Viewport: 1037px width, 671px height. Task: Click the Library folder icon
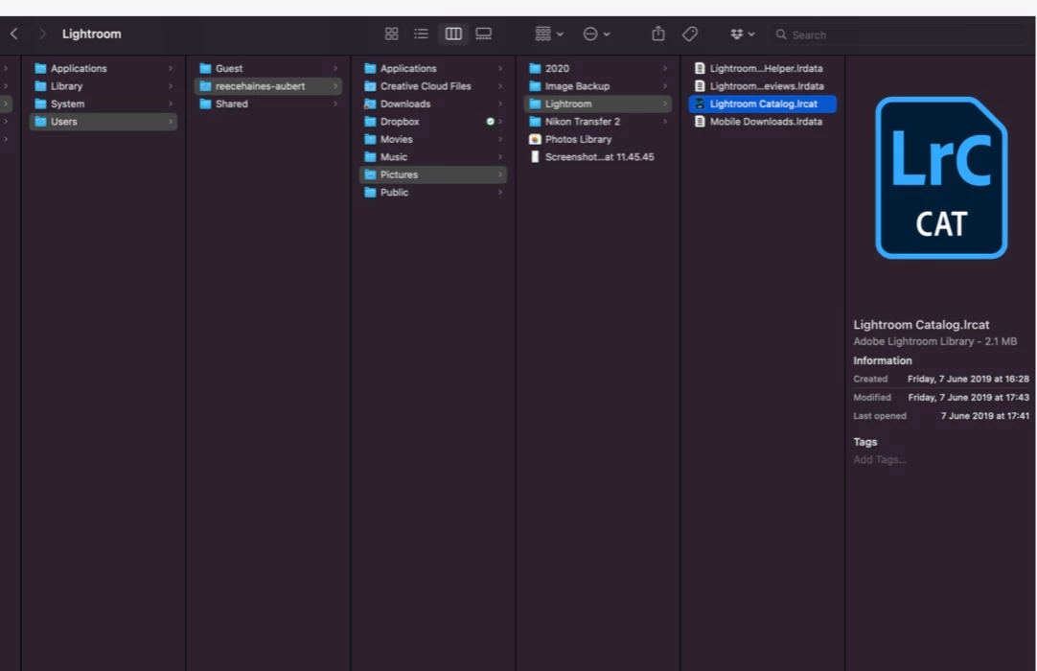click(x=41, y=86)
